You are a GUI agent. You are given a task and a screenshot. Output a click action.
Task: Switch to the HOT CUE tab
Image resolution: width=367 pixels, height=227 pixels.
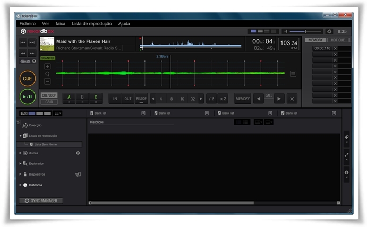(x=338, y=40)
